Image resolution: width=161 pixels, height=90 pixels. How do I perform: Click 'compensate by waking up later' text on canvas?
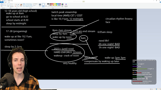pyautogui.click(x=102, y=61)
